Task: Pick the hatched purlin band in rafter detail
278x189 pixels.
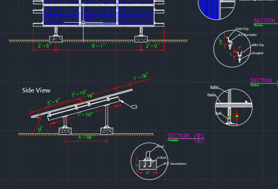Action: point(234,105)
